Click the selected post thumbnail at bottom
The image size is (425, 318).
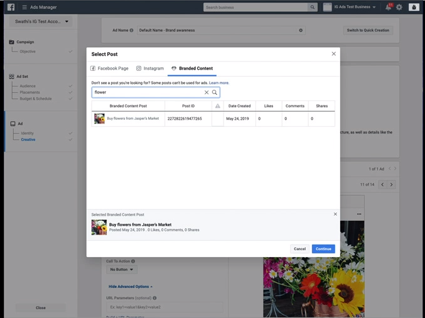pos(99,227)
